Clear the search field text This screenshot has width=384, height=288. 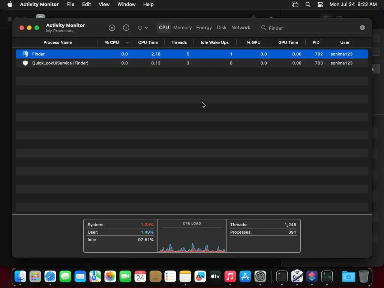(x=363, y=28)
